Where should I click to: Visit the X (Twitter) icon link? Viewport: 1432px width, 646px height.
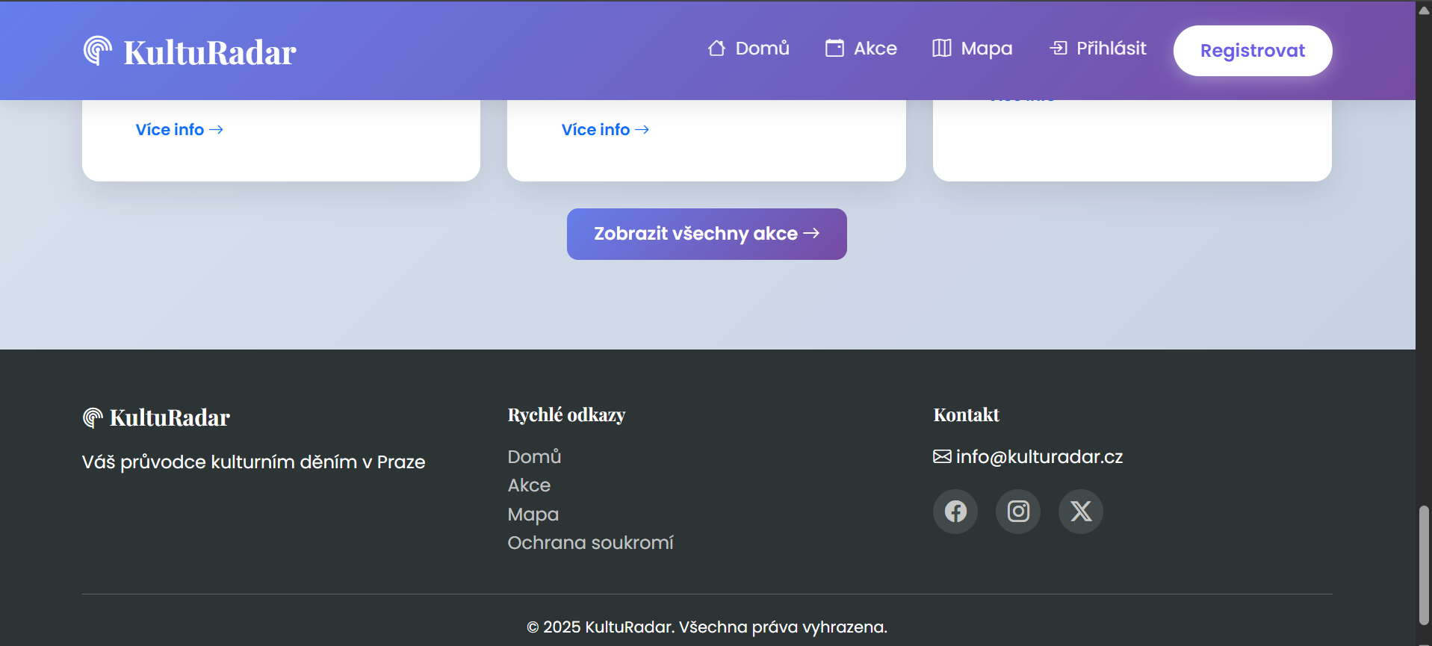[1081, 512]
